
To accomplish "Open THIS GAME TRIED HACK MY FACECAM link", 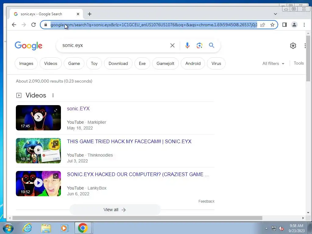I will (x=129, y=141).
